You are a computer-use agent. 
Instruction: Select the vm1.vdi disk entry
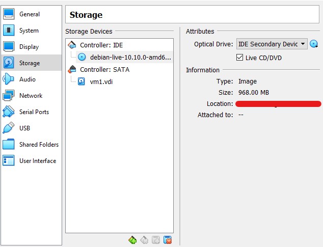click(101, 82)
